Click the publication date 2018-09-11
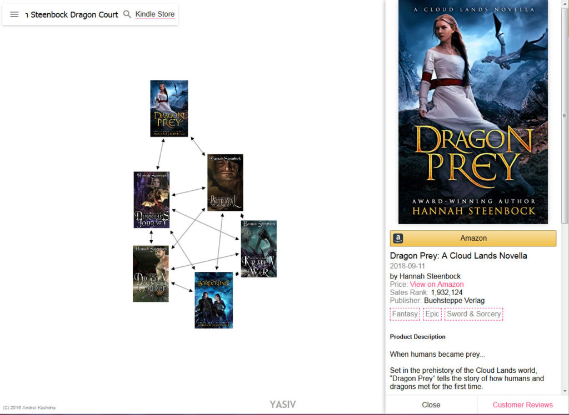This screenshot has width=569, height=415. click(407, 266)
